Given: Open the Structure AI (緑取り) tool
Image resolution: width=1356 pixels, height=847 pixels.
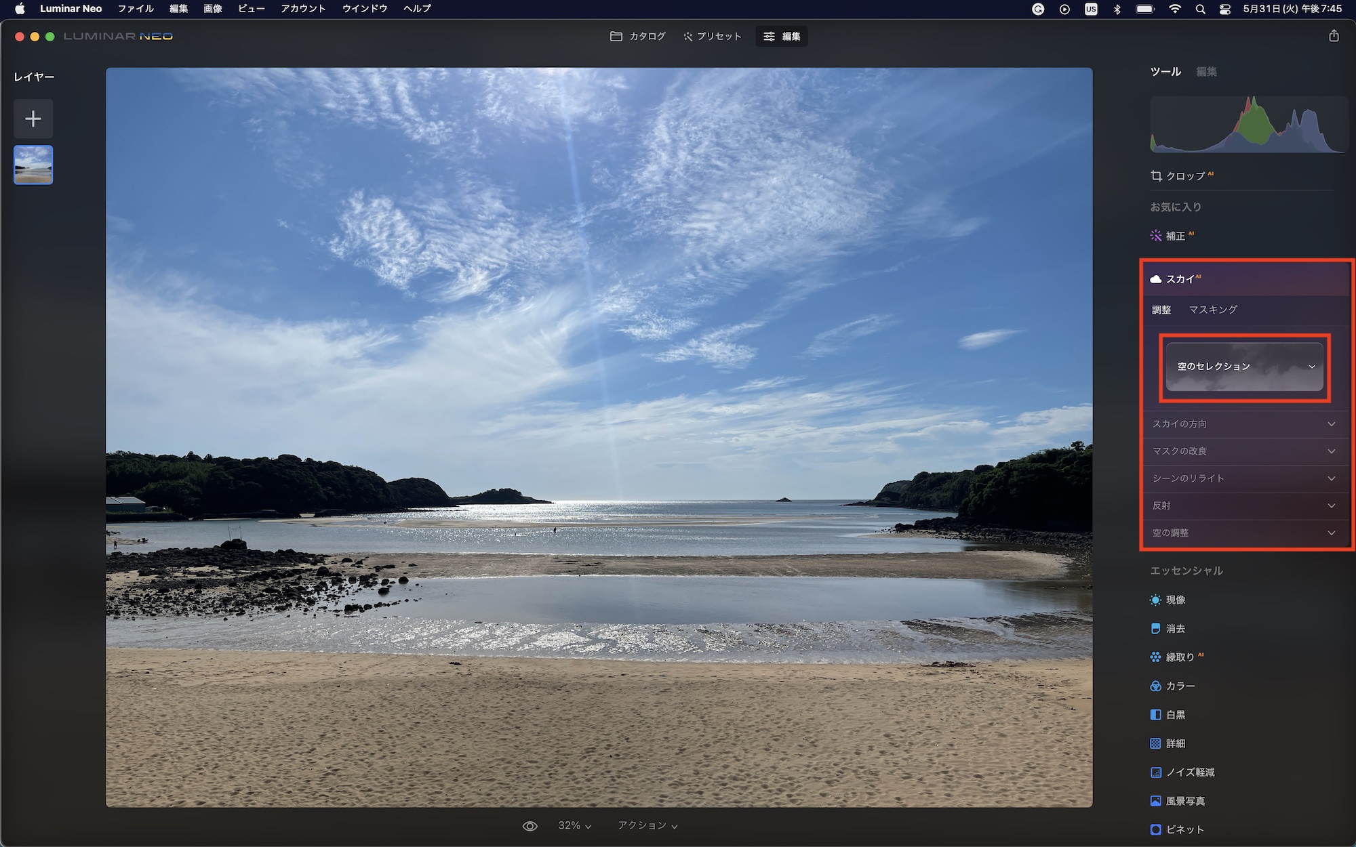Looking at the screenshot, I should 1178,657.
